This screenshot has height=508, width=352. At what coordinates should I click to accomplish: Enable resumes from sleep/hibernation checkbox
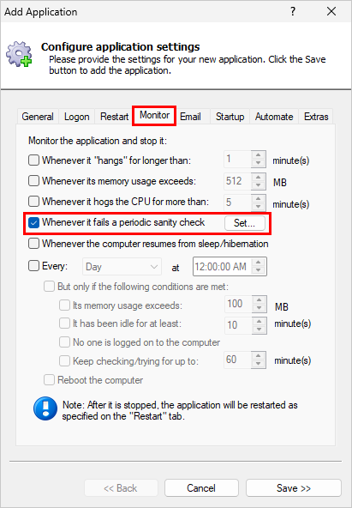pyautogui.click(x=33, y=244)
